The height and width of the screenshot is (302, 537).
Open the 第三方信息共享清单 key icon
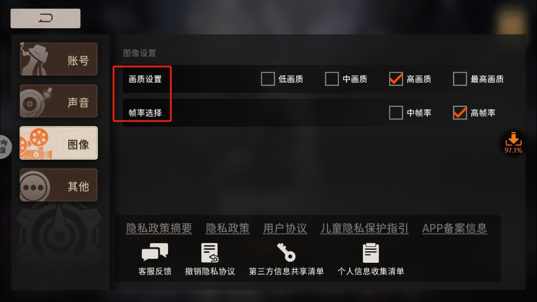[287, 252]
